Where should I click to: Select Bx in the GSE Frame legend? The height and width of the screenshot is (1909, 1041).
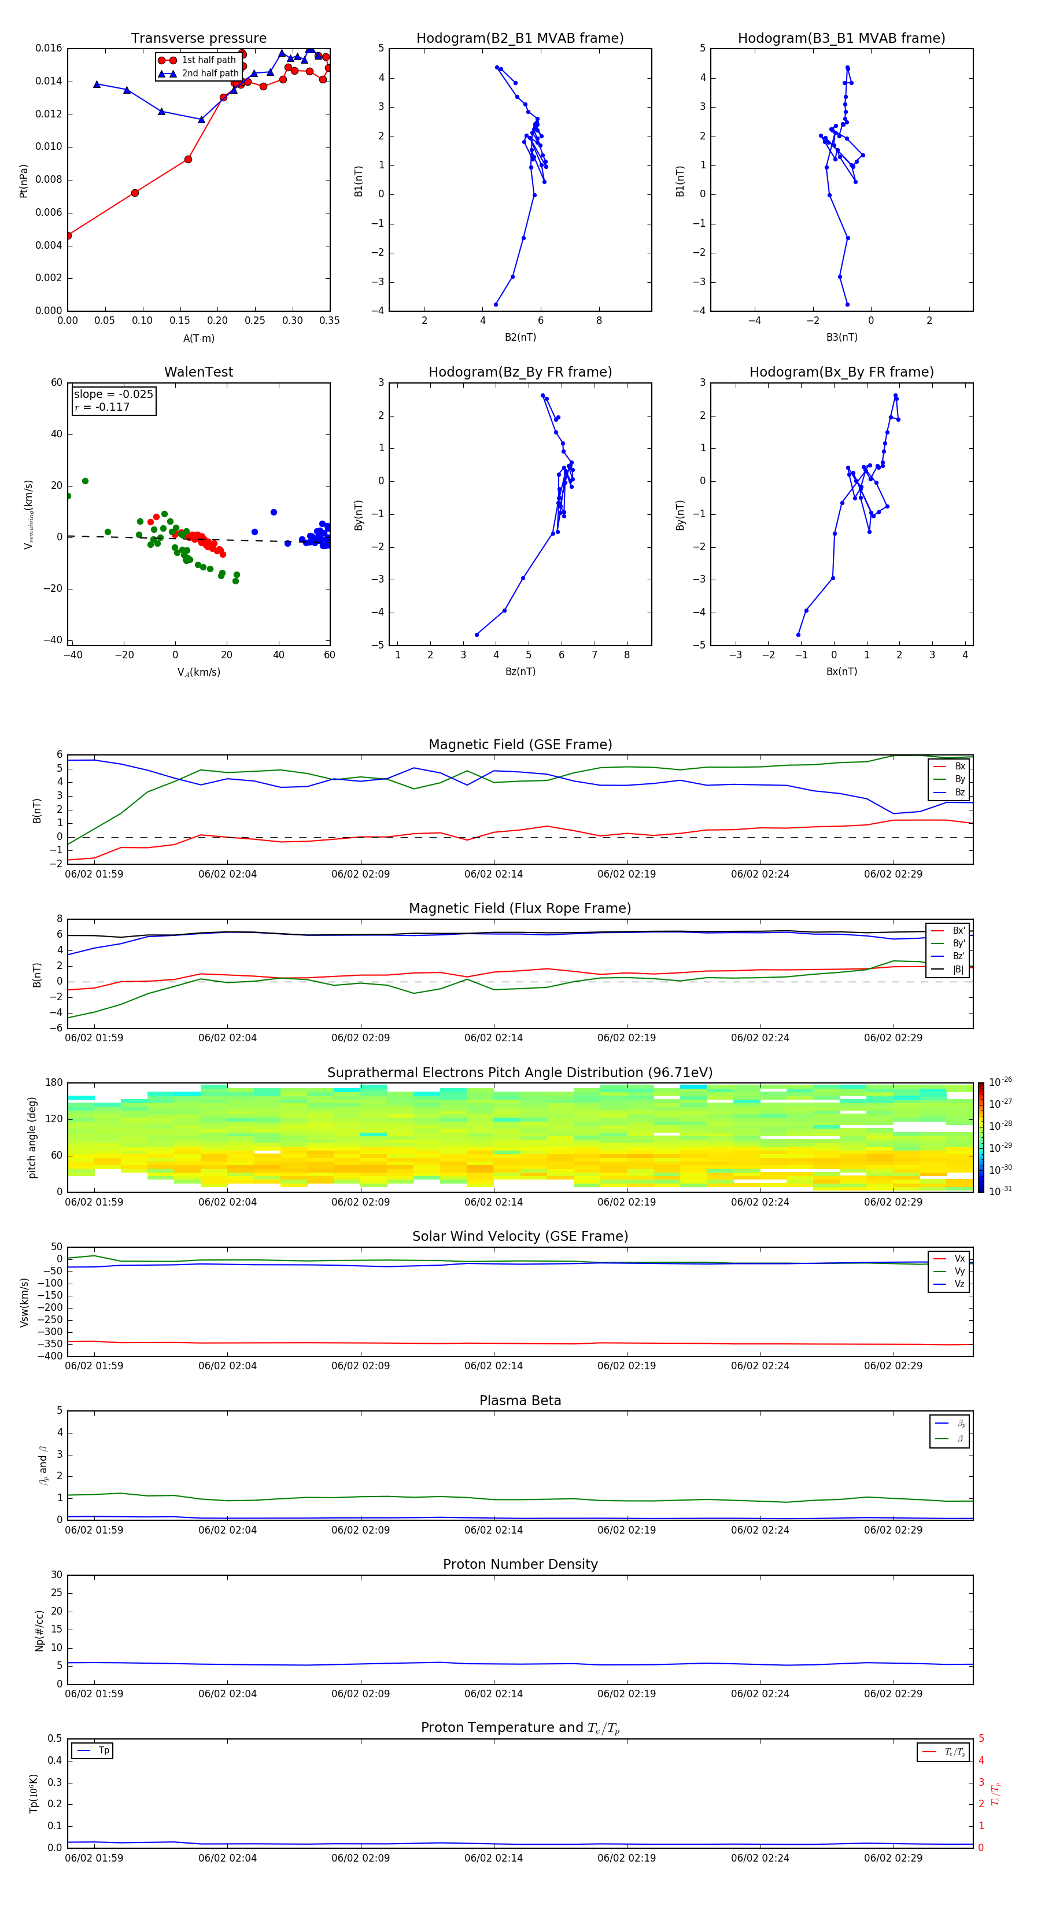949,766
